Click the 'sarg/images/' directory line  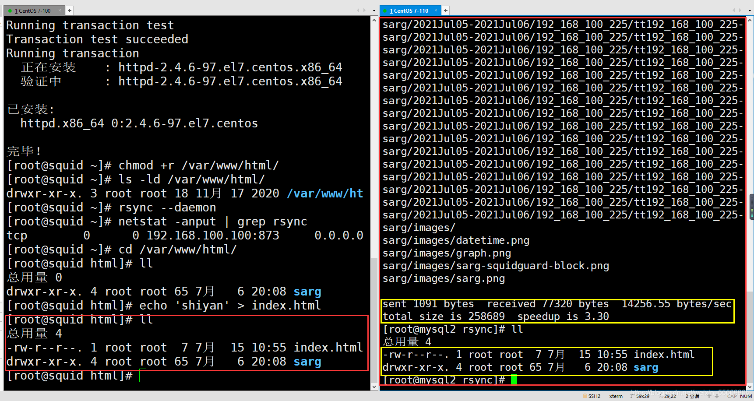pyautogui.click(x=419, y=228)
